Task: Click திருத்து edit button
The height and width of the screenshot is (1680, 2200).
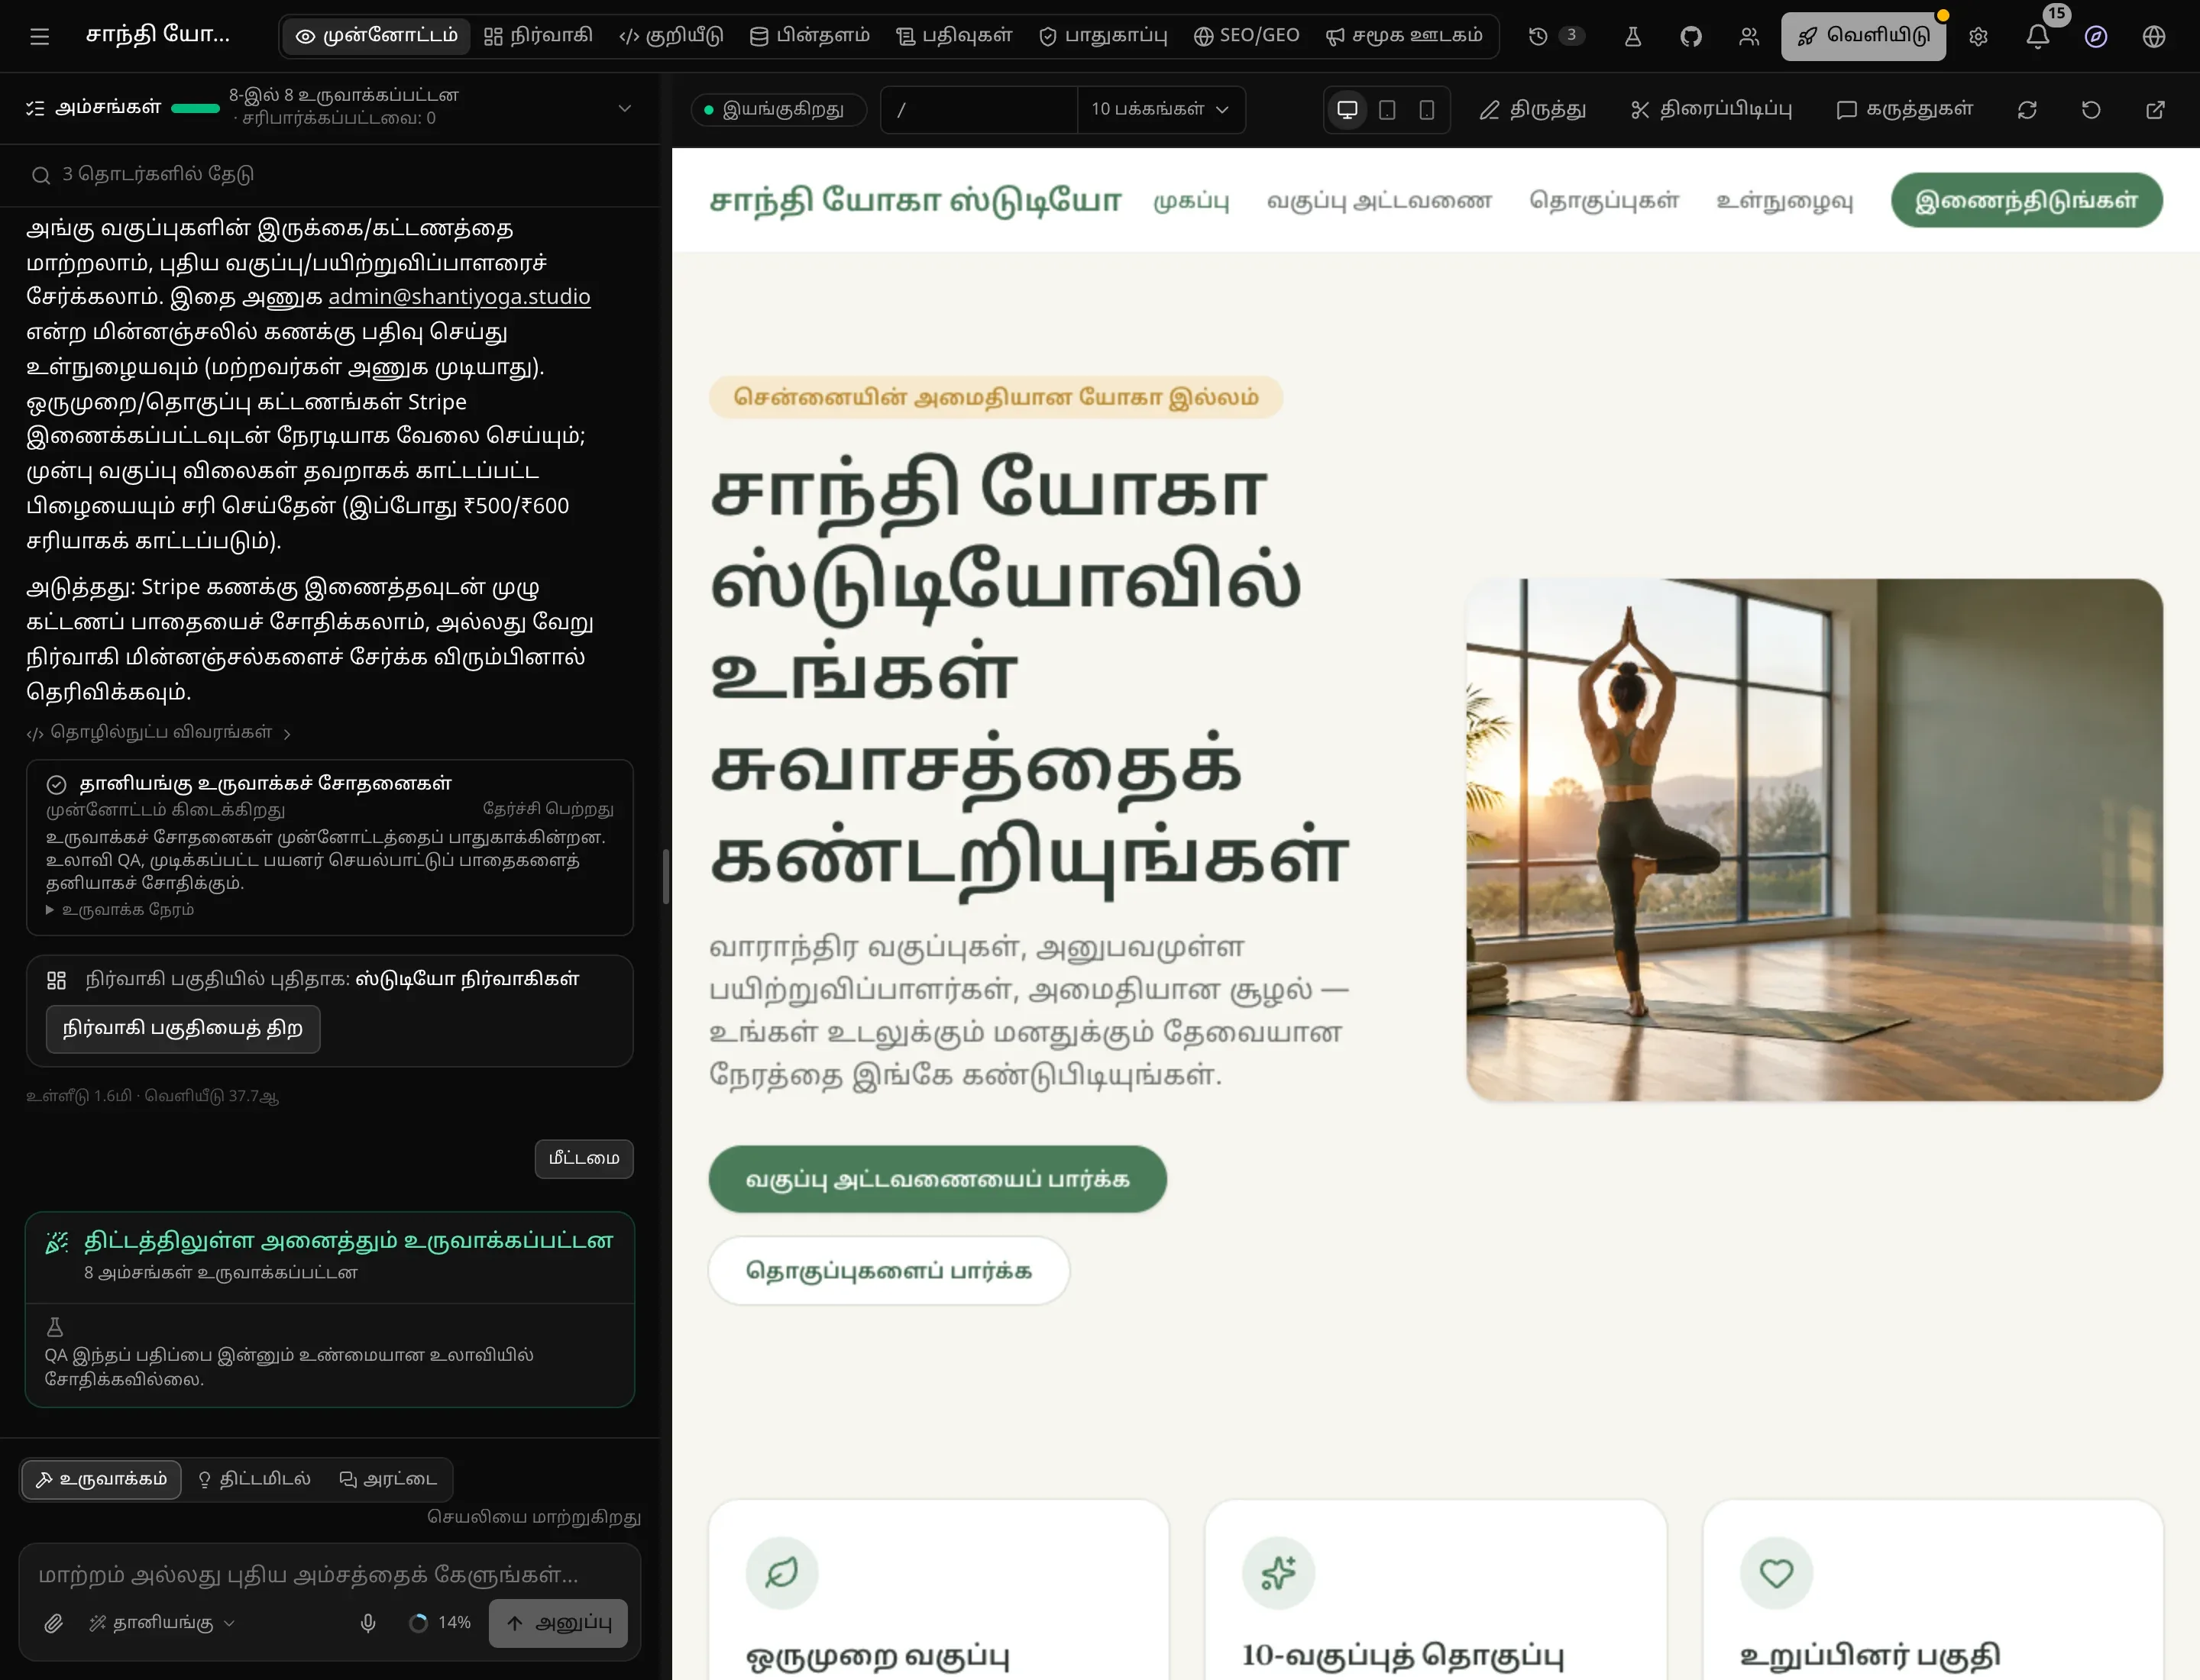Action: click(x=1534, y=110)
